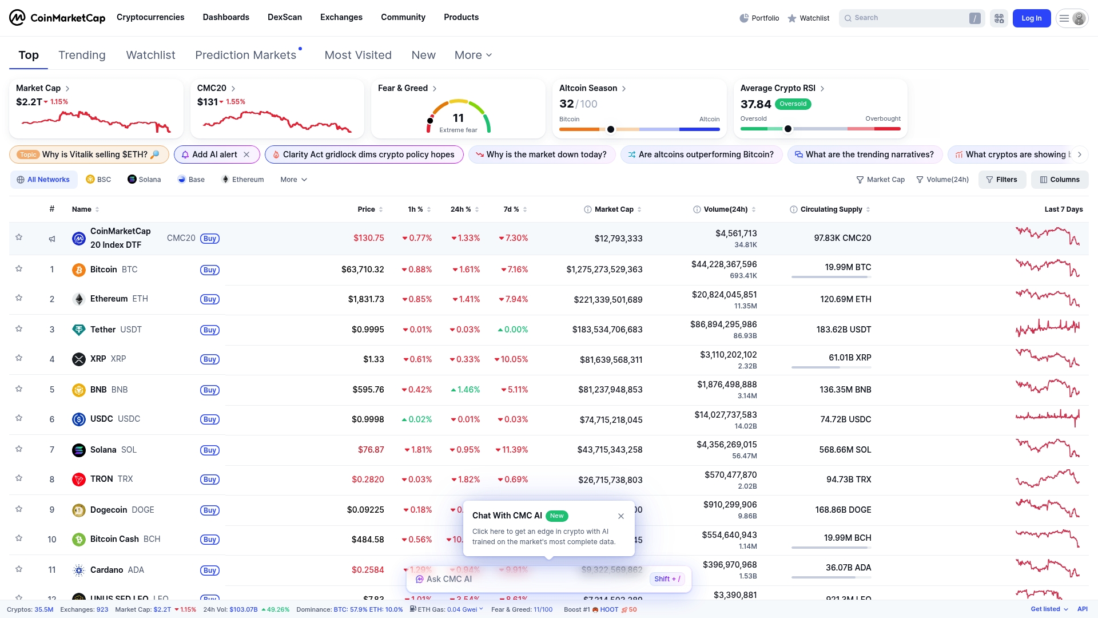Click the Ask CMC AI input field

point(515,579)
